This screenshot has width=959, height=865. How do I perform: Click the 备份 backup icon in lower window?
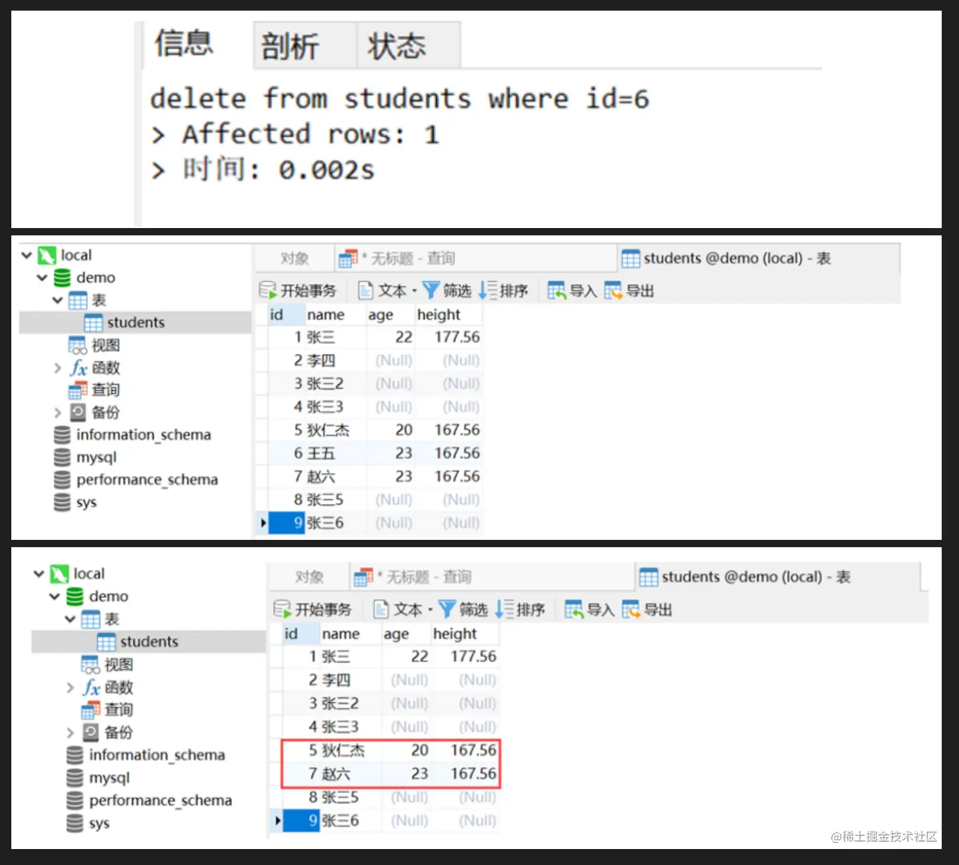coord(91,733)
